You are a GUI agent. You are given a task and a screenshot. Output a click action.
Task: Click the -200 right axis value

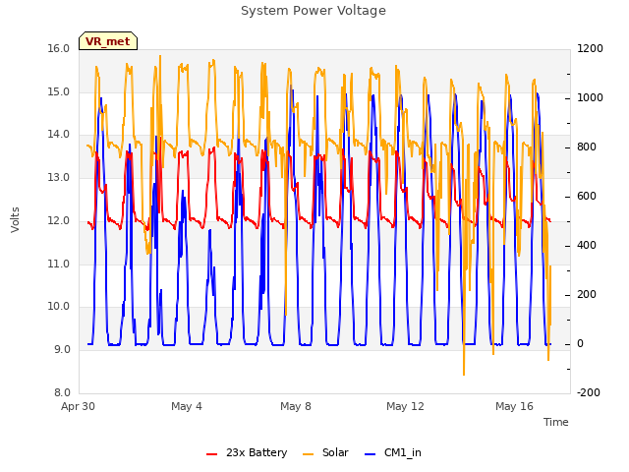tap(588, 392)
